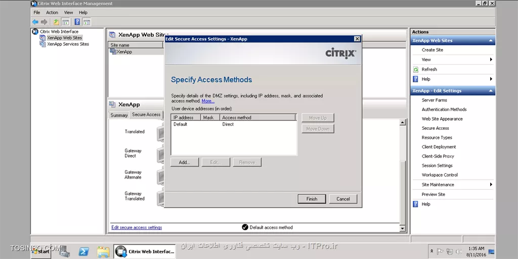Click the IP address column header
Image resolution: width=518 pixels, height=259 pixels.
[186, 117]
